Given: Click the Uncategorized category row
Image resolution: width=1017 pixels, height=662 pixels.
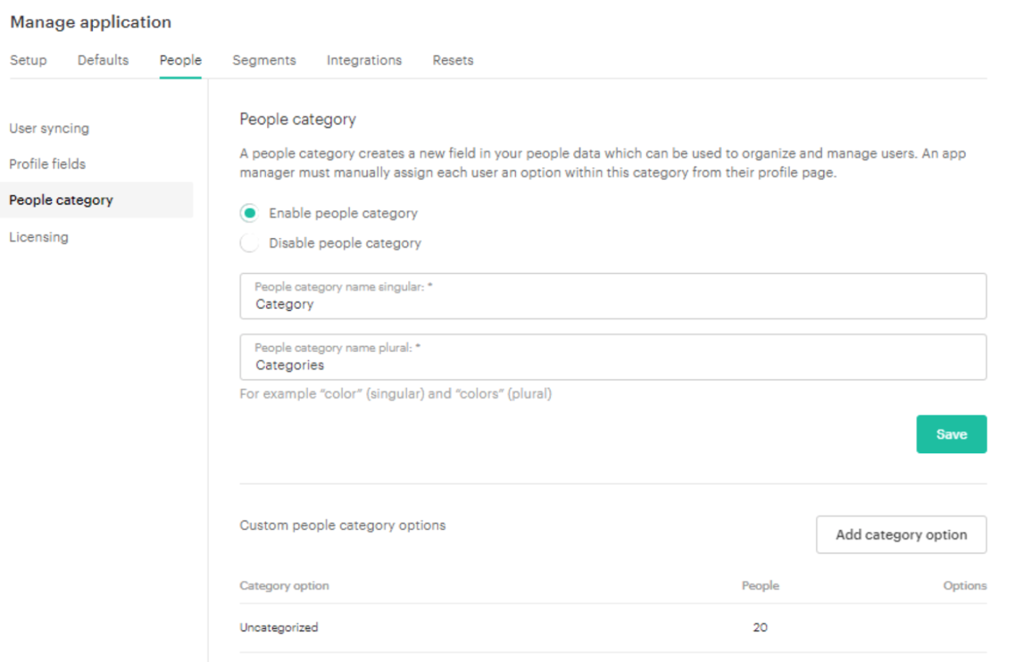Looking at the screenshot, I should tap(613, 628).
